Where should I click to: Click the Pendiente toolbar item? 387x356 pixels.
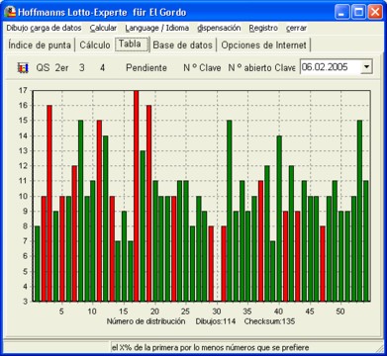[x=146, y=68]
